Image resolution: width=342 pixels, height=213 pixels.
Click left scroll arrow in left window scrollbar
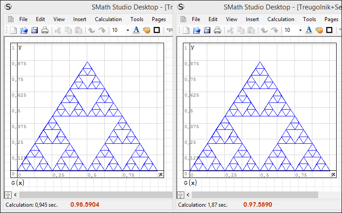tap(16, 195)
